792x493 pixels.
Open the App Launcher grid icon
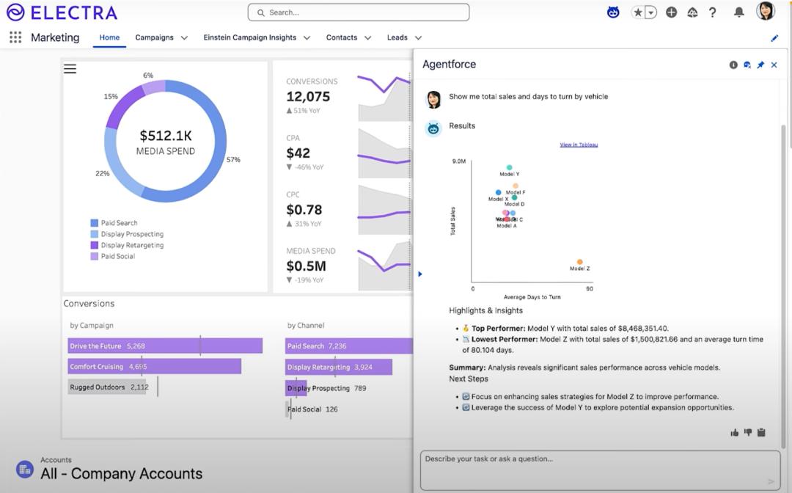coord(15,37)
